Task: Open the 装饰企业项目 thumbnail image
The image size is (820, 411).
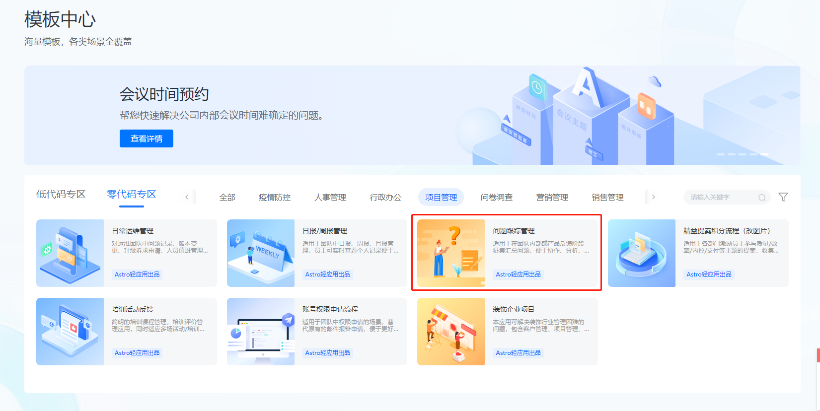Action: (451, 332)
